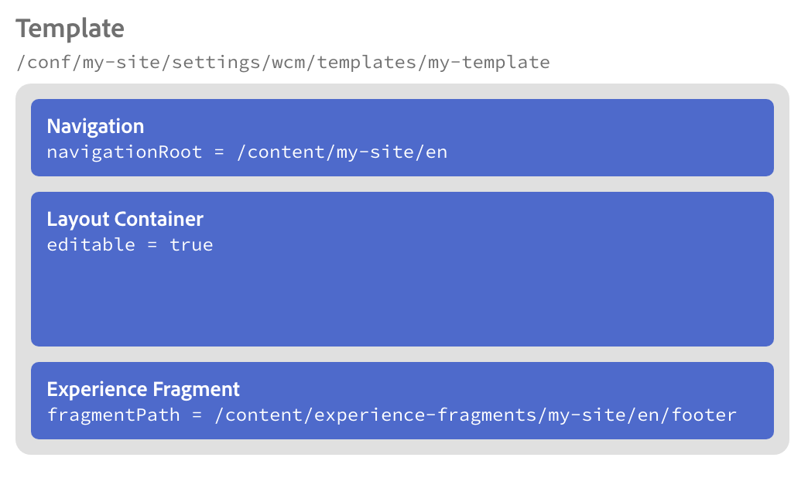Click the equals sign after editable

coord(152,245)
